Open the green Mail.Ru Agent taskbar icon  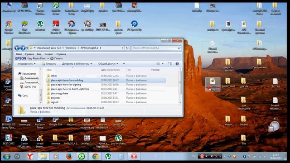(x=82, y=157)
